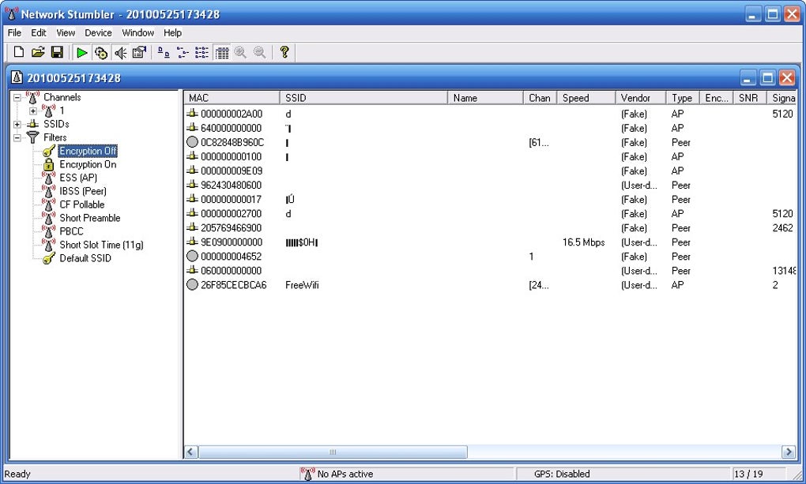806x484 pixels.
Task: Click the Default SSID key icon
Action: [x=48, y=258]
